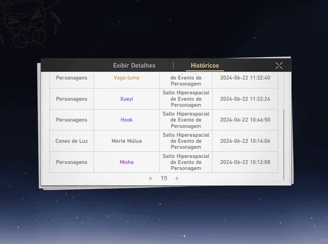Click Salto Hiperespacial cell in Xueyi row
328x244 pixels.
186,99
